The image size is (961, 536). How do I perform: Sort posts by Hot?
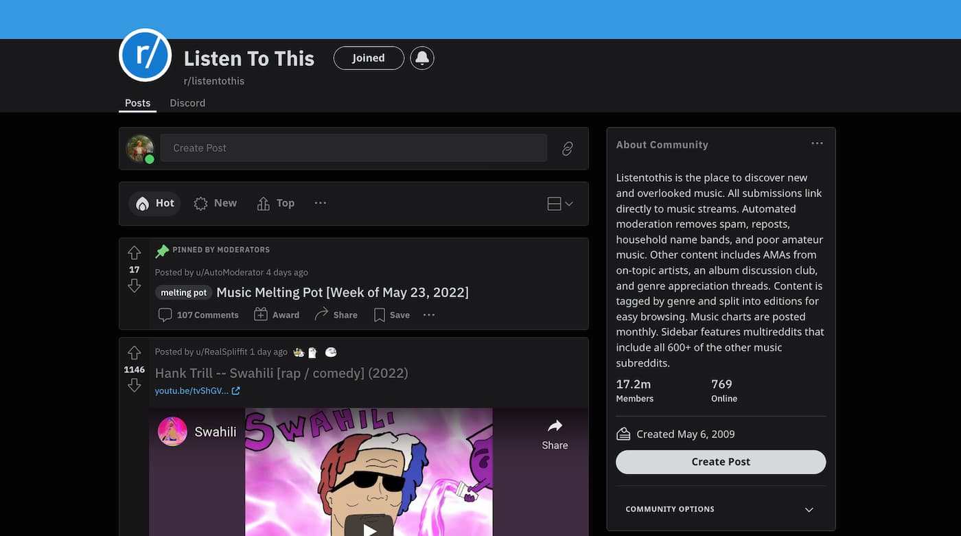pyautogui.click(x=154, y=203)
